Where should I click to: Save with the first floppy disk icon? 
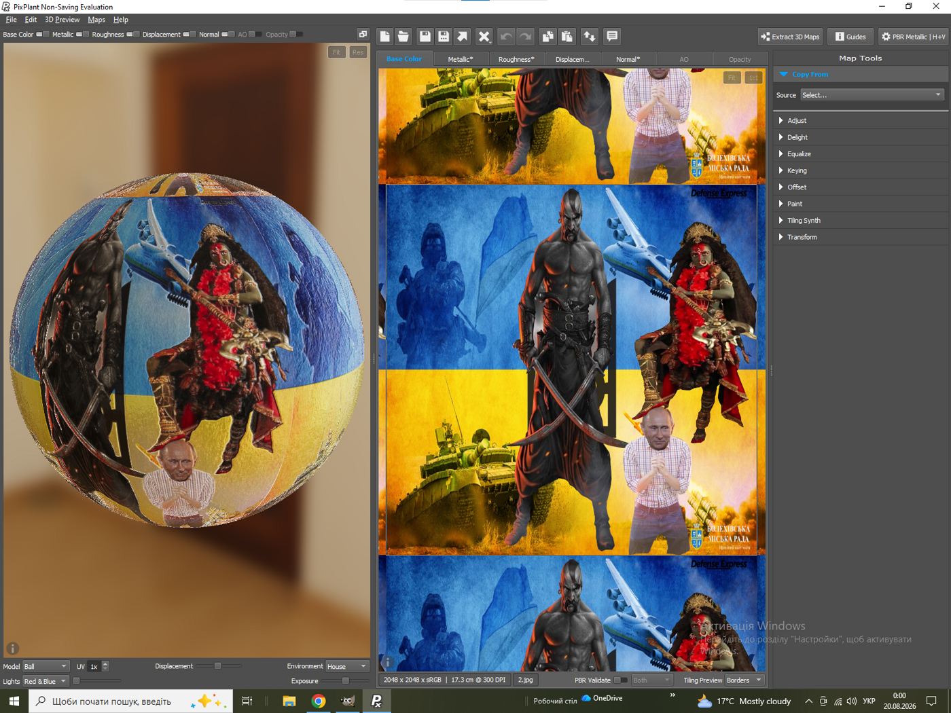425,37
